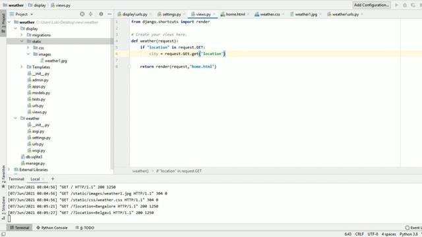Open Add Configuration button
The width and height of the screenshot is (422, 237).
[x=371, y=5]
